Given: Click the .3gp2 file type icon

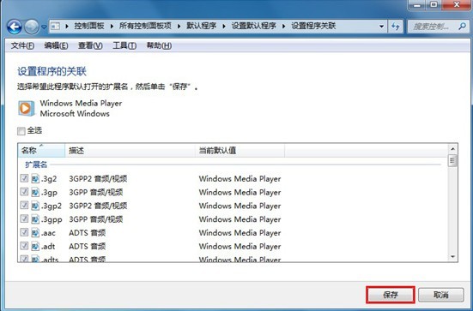Looking at the screenshot, I should tap(35, 206).
